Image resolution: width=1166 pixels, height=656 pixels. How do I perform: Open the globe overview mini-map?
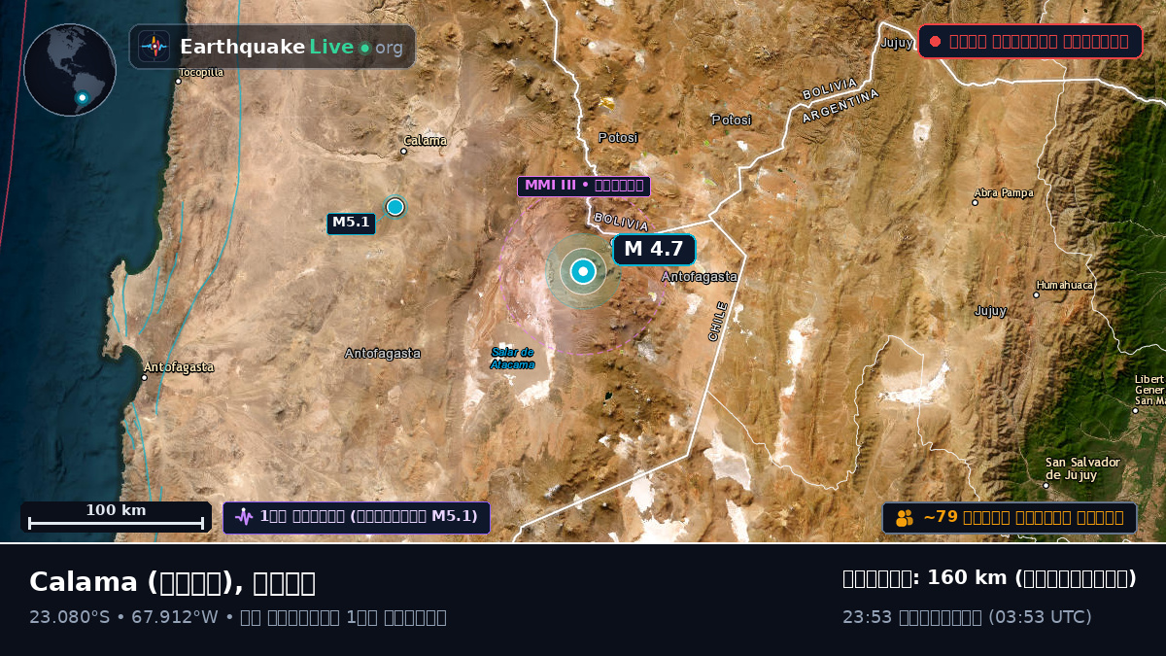70,70
